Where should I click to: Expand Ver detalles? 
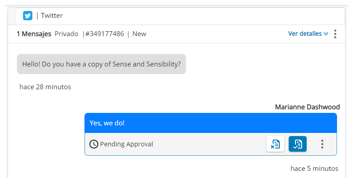(x=308, y=33)
